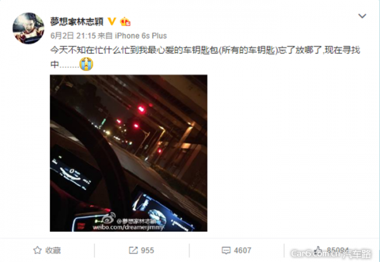Open the repost count 955
380x262 pixels.
[148, 251]
